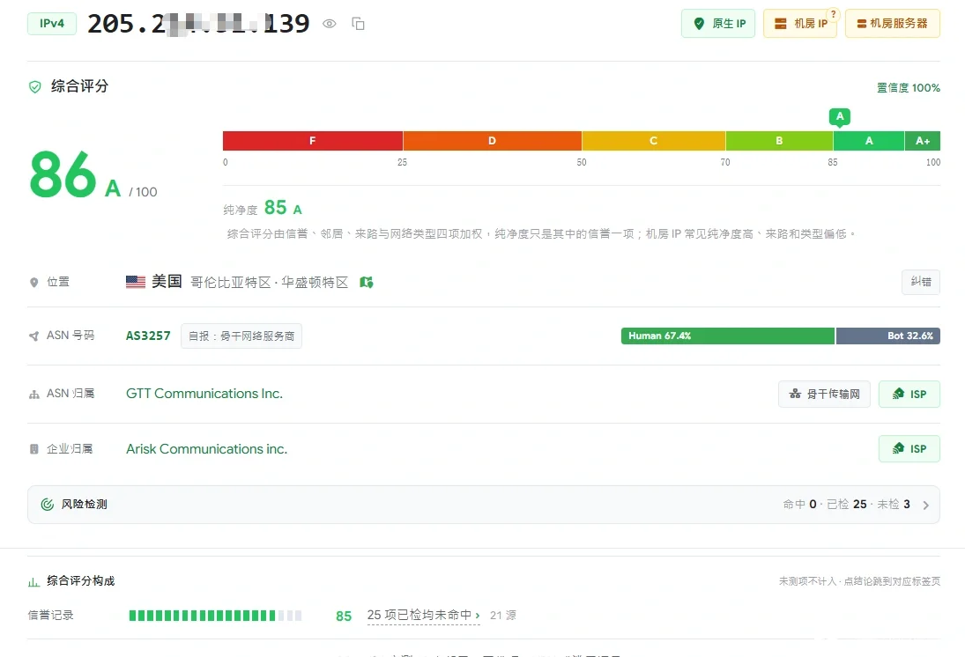Open the question mark help on 机房 IP
Screen dimensions: 965x657
tap(834, 14)
